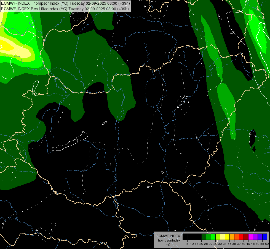Click the bright green 27-29 legend swatch
270x249 pixels.
pos(213,237)
